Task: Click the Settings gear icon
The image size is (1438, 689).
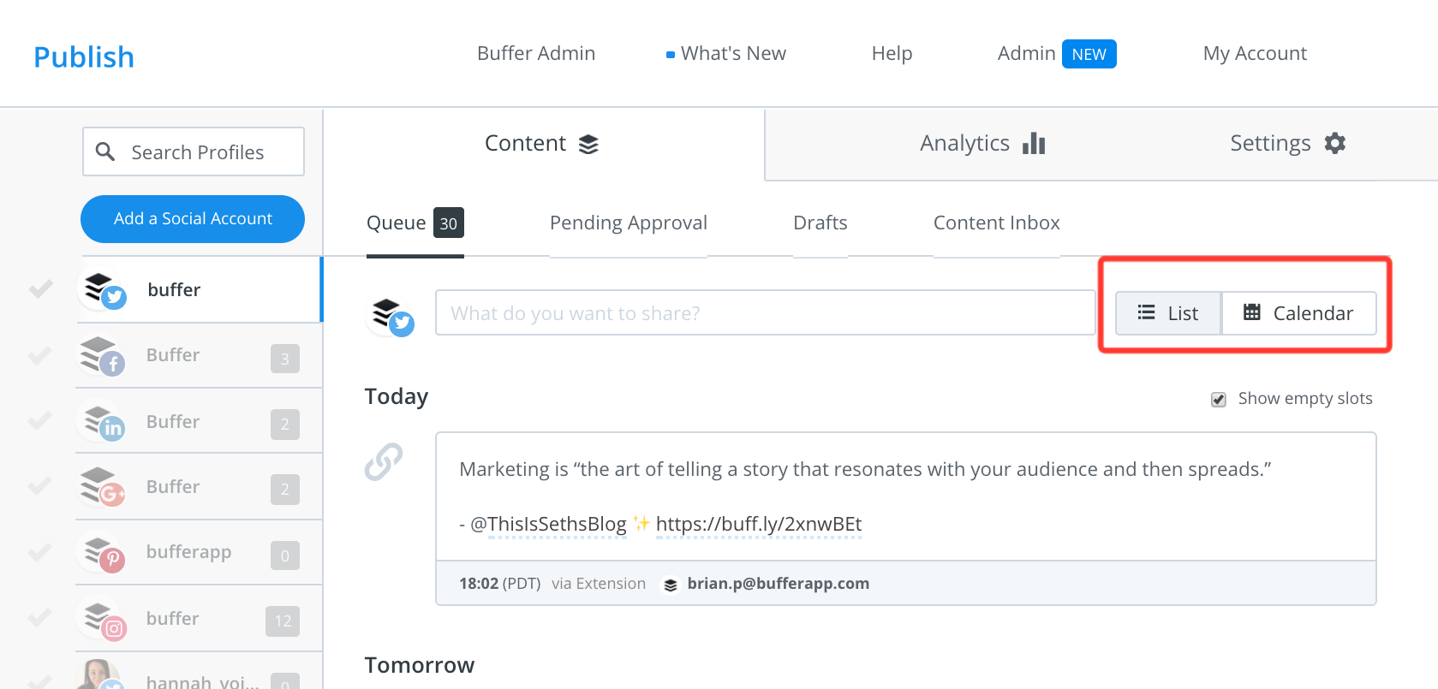Action: 1335,143
